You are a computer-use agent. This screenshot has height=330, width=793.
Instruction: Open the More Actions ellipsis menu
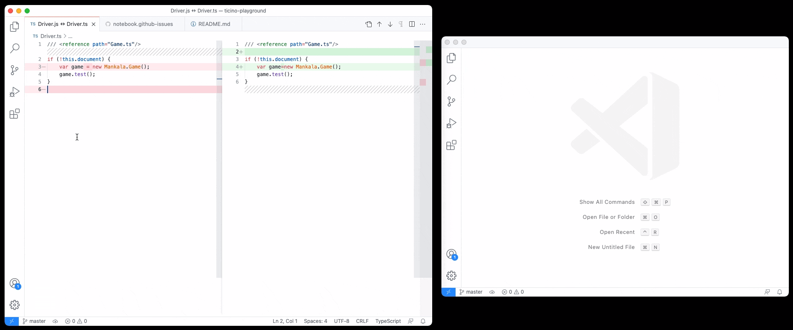pyautogui.click(x=423, y=24)
